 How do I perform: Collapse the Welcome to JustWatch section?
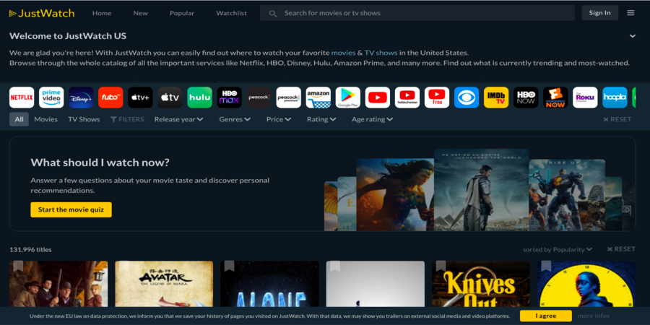pos(633,36)
